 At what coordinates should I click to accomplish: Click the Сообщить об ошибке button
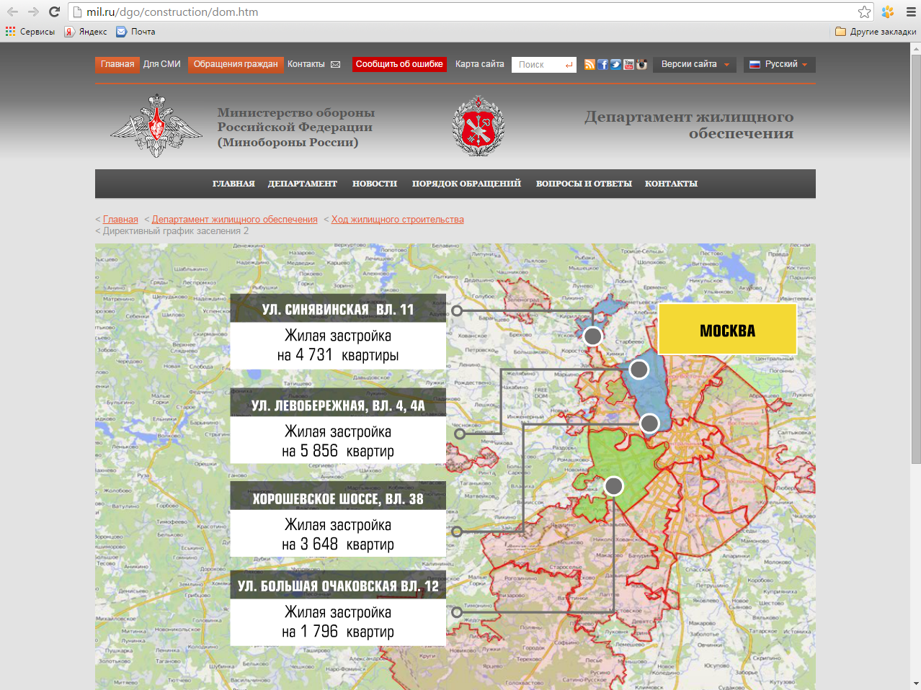(x=399, y=64)
